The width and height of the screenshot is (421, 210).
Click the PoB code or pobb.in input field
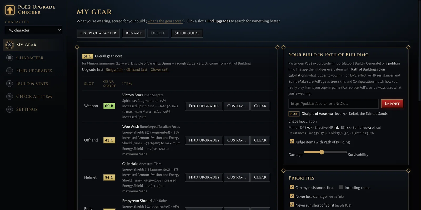tap(334, 104)
